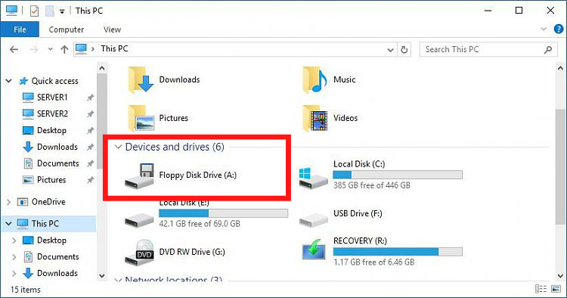Viewport: 567px width, 298px height.
Task: Switch to Details view in status bar
Action: click(541, 289)
